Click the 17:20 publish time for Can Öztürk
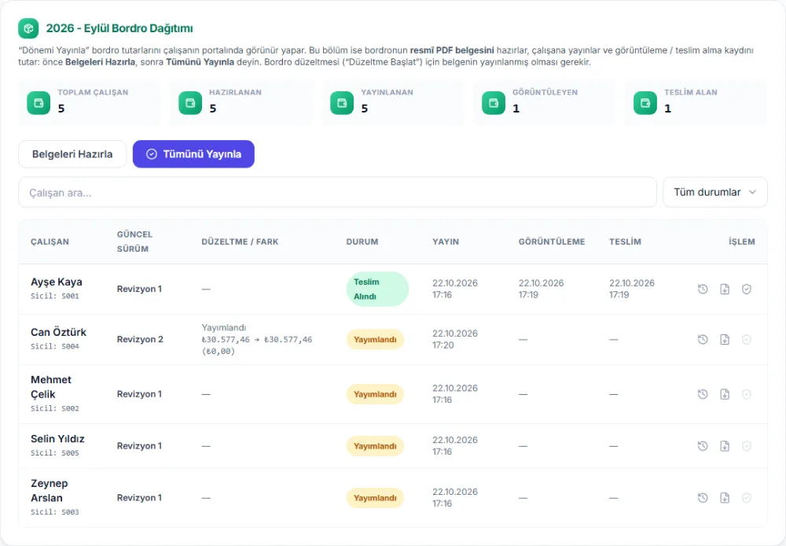The image size is (786, 546). tap(443, 345)
